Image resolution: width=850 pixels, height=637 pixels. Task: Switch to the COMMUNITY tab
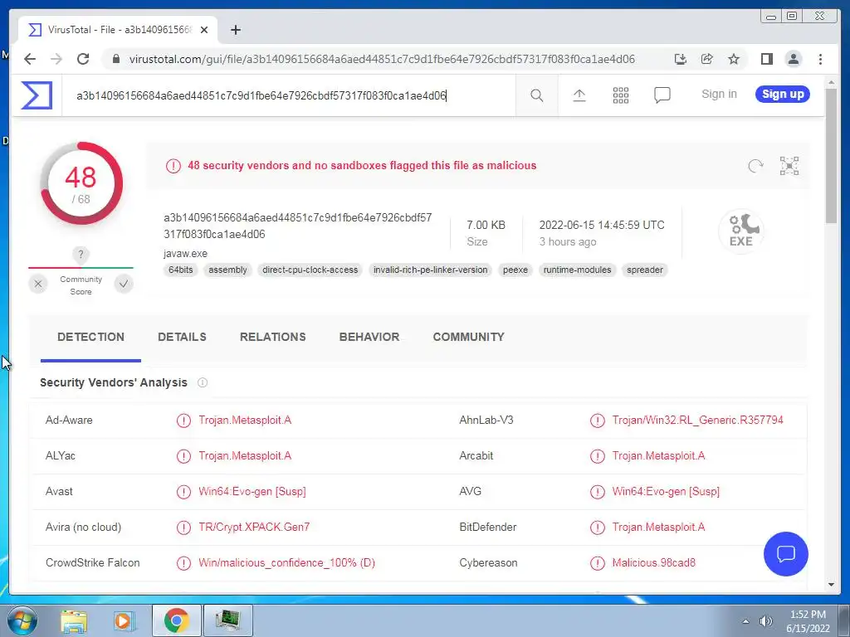click(468, 337)
